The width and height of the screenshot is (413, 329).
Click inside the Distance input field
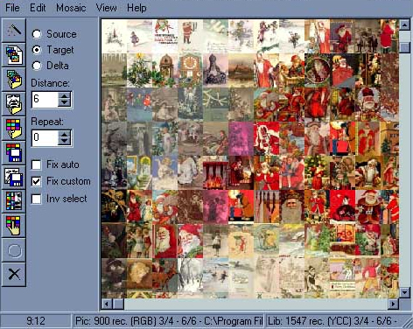pyautogui.click(x=45, y=100)
